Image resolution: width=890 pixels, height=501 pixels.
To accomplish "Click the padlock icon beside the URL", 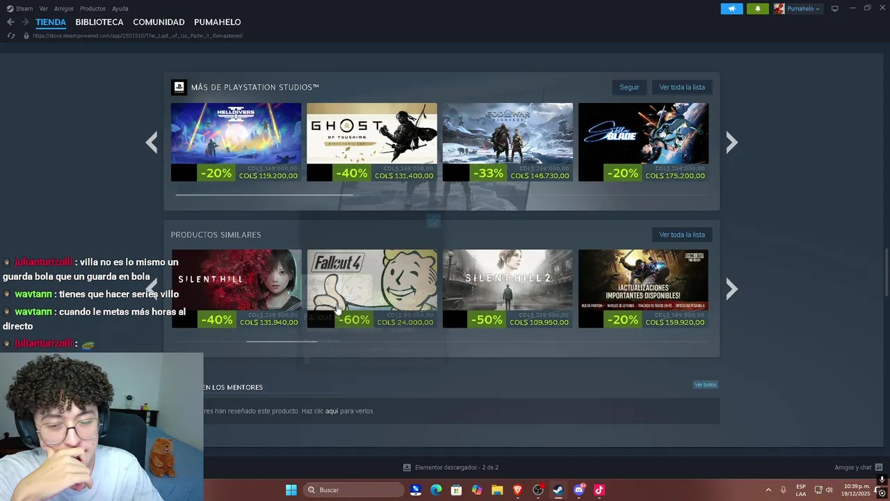I will [26, 35].
